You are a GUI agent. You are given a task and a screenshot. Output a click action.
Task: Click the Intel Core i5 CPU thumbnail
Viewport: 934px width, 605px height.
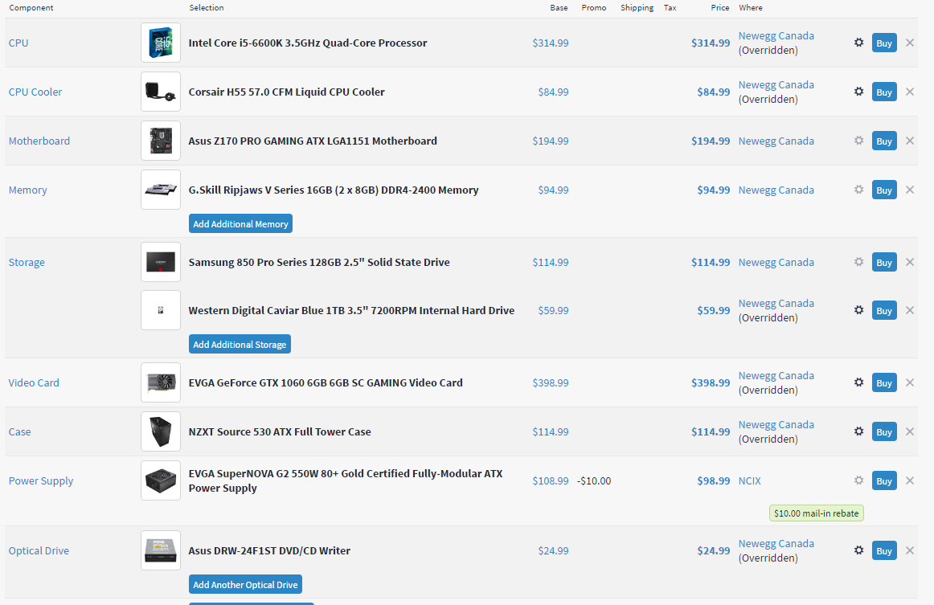161,43
